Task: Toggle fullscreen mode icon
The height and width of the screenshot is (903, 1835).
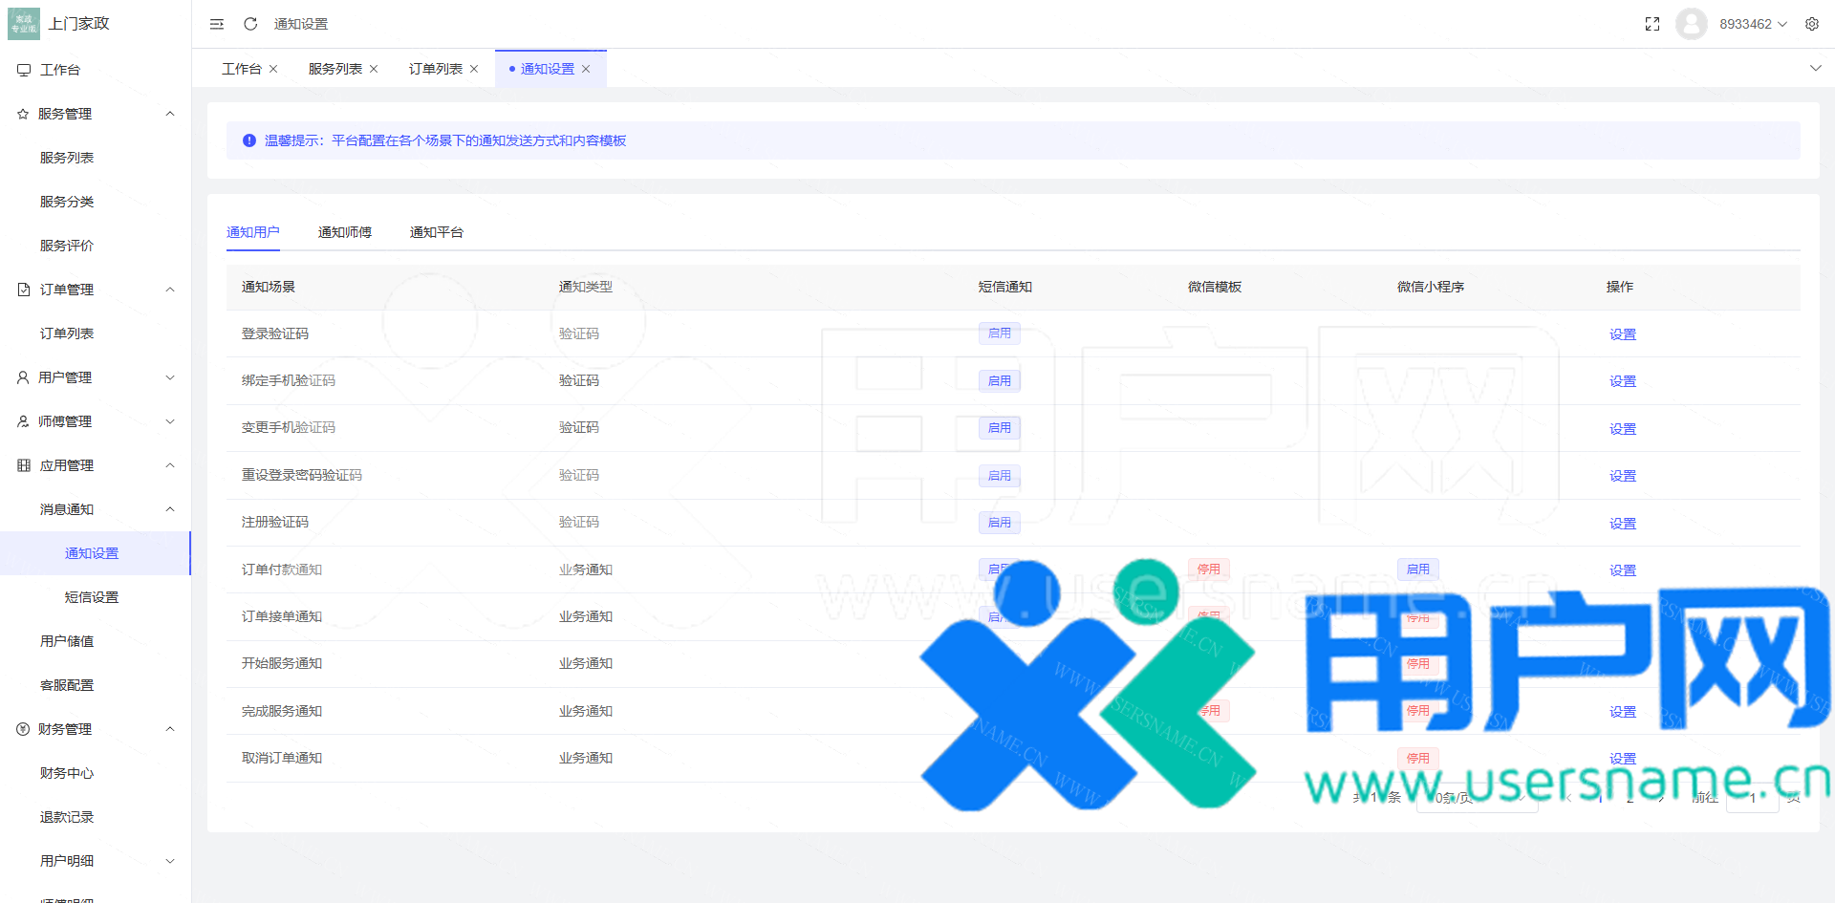Action: click(x=1651, y=24)
